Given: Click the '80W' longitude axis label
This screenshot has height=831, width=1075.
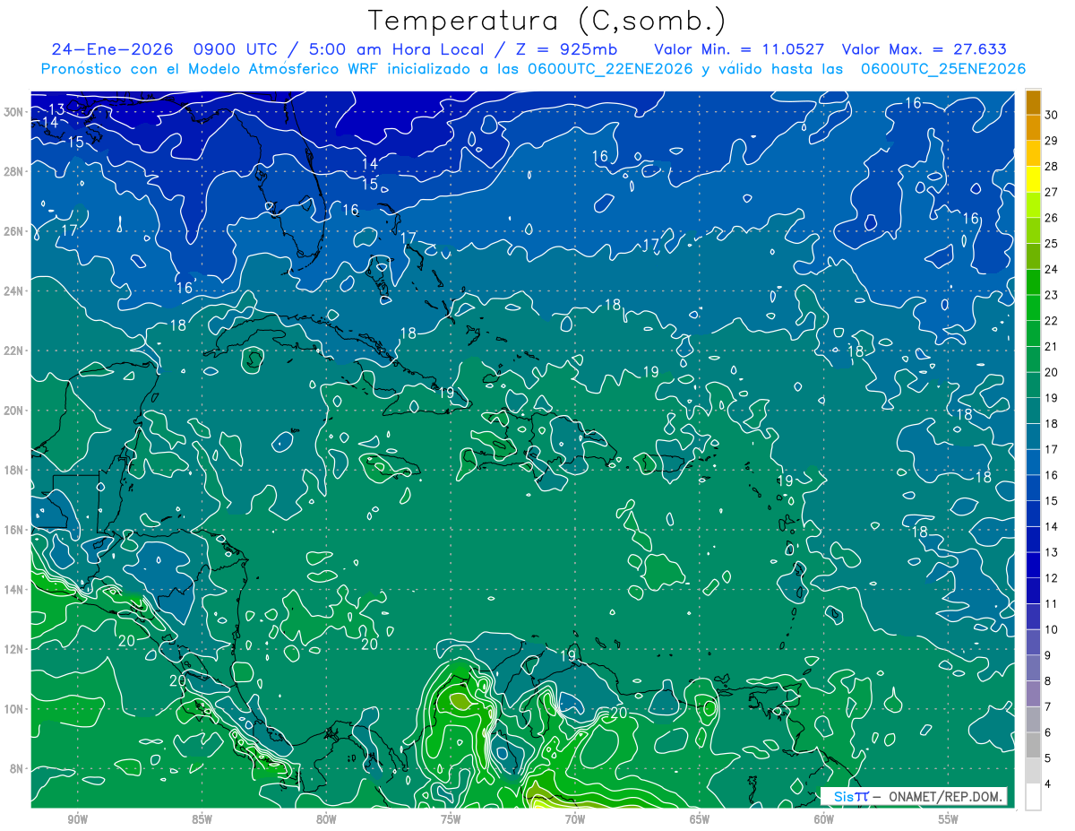Looking at the screenshot, I should click(326, 819).
